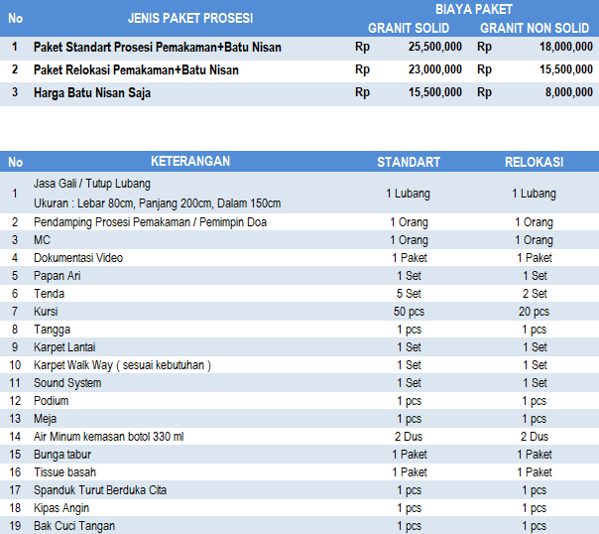The width and height of the screenshot is (599, 534).
Task: Select 'Paket Relokasi Pemakaman+Batu Nisan' cell
Action: 136,70
